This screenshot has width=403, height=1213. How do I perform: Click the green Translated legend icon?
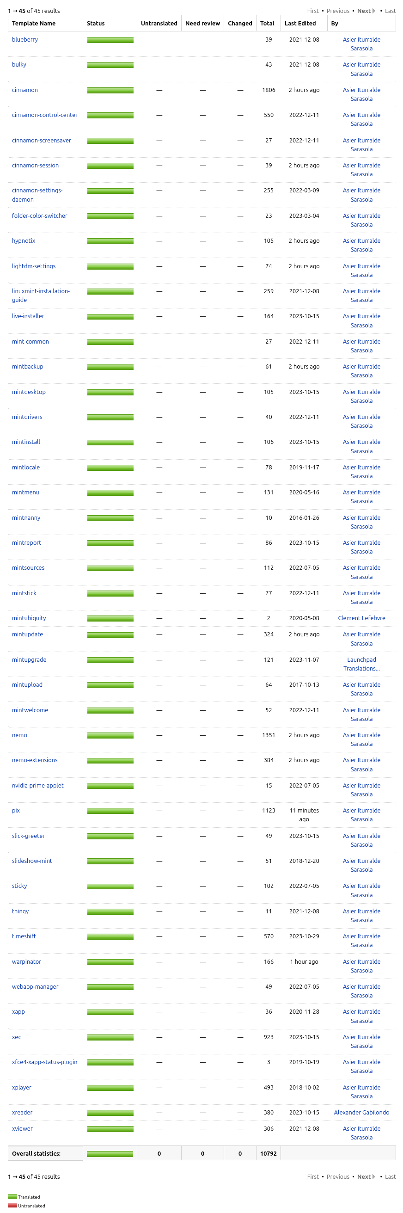(x=12, y=1196)
